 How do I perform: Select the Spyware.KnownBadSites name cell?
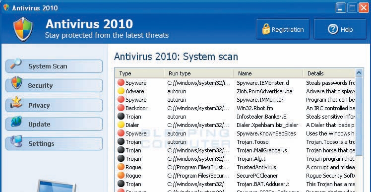click(266, 133)
